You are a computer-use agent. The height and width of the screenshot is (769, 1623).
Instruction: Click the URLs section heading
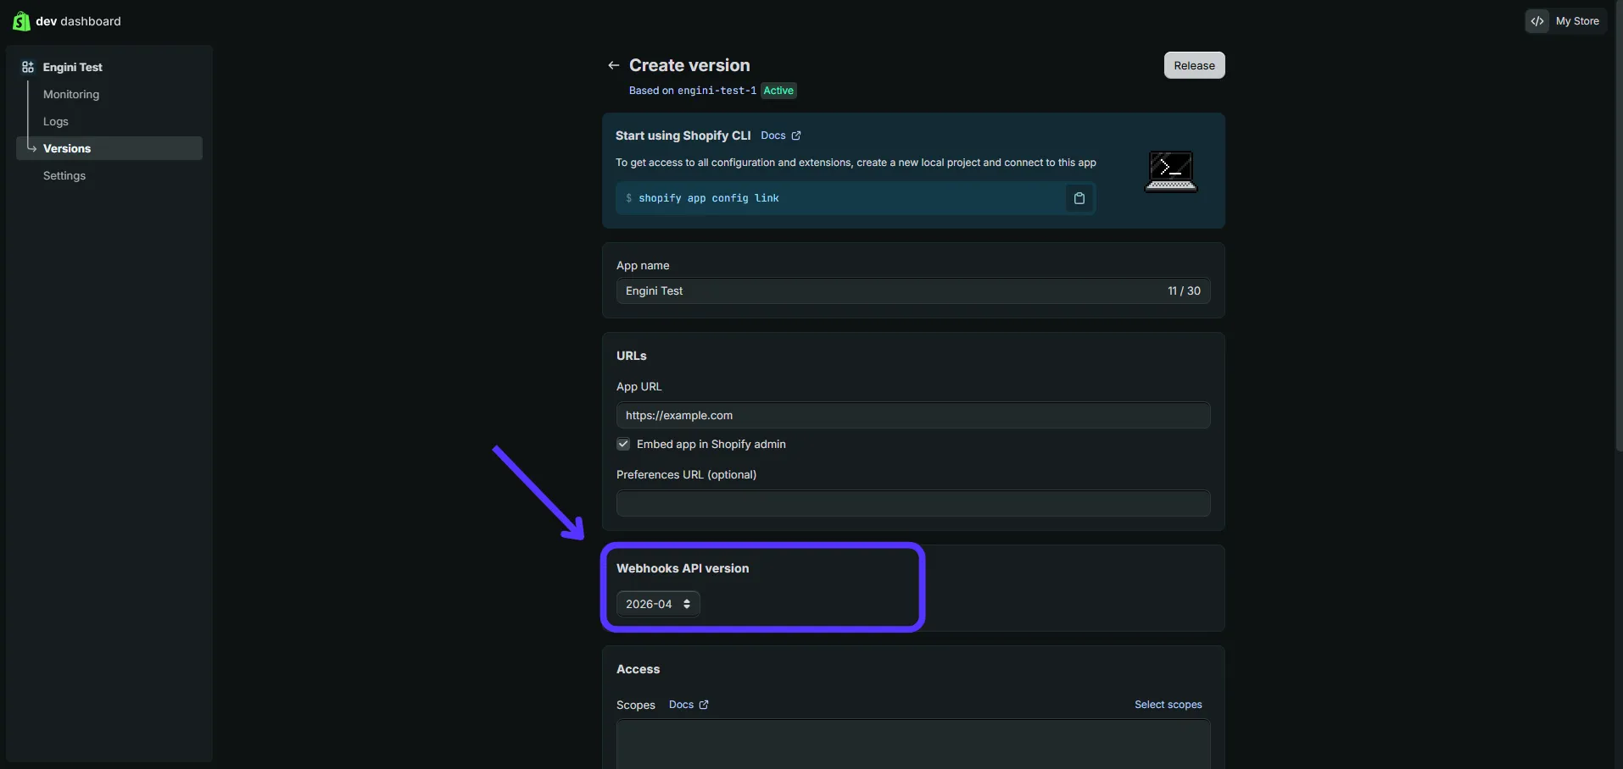[632, 356]
